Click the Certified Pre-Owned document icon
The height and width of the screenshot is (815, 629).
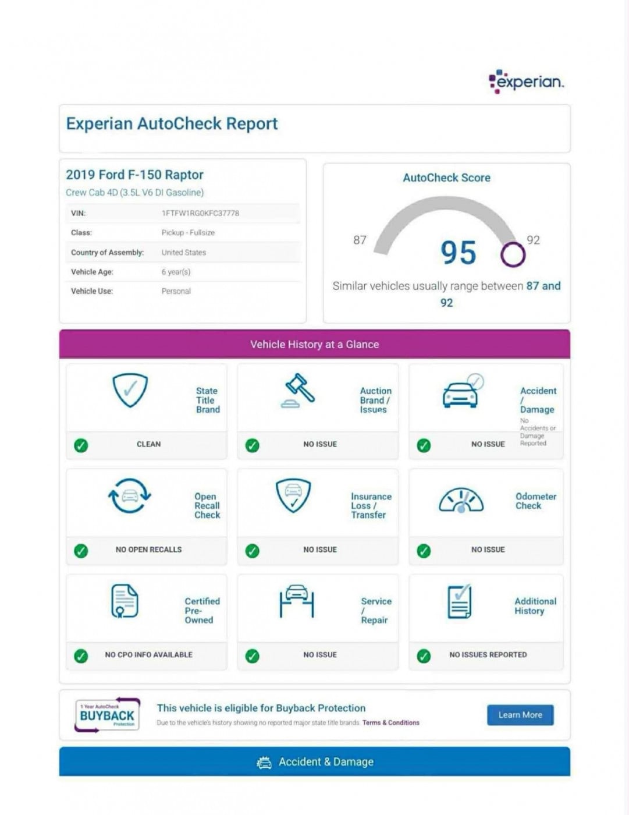[x=125, y=601]
